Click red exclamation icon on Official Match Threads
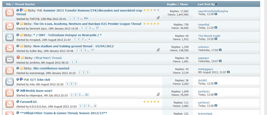This screenshot has height=115, width=267. point(18,57)
